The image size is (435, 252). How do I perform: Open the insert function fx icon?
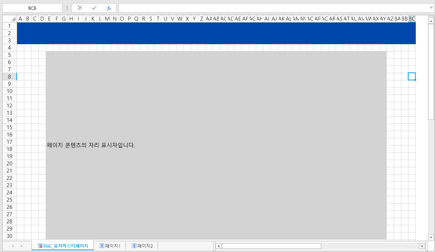(109, 8)
